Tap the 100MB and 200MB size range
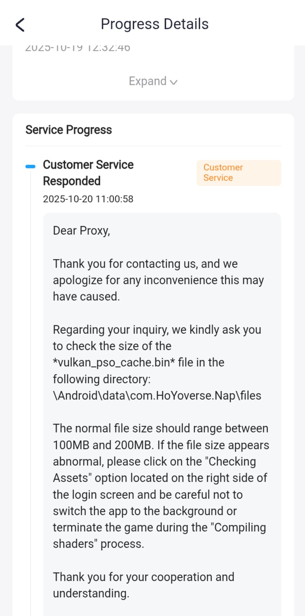This screenshot has height=616, width=305. pos(102,445)
